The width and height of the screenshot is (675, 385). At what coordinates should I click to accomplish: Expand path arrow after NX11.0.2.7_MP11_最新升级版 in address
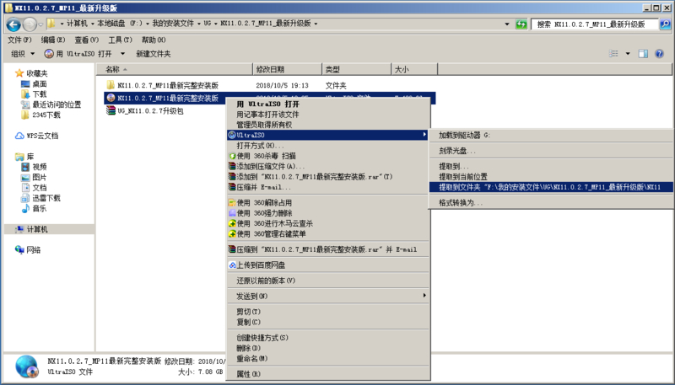pyautogui.click(x=316, y=24)
